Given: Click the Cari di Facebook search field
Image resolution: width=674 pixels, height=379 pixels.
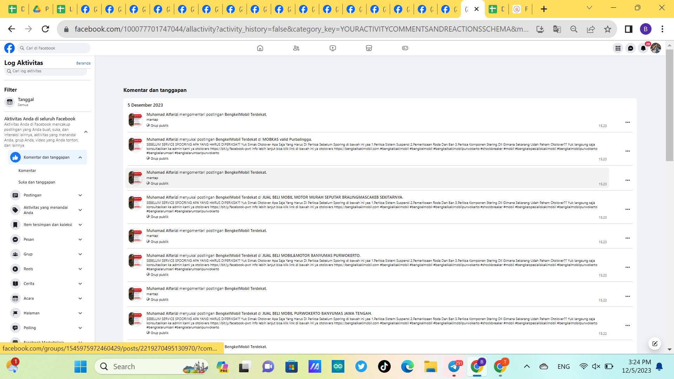Looking at the screenshot, I should coord(54,48).
